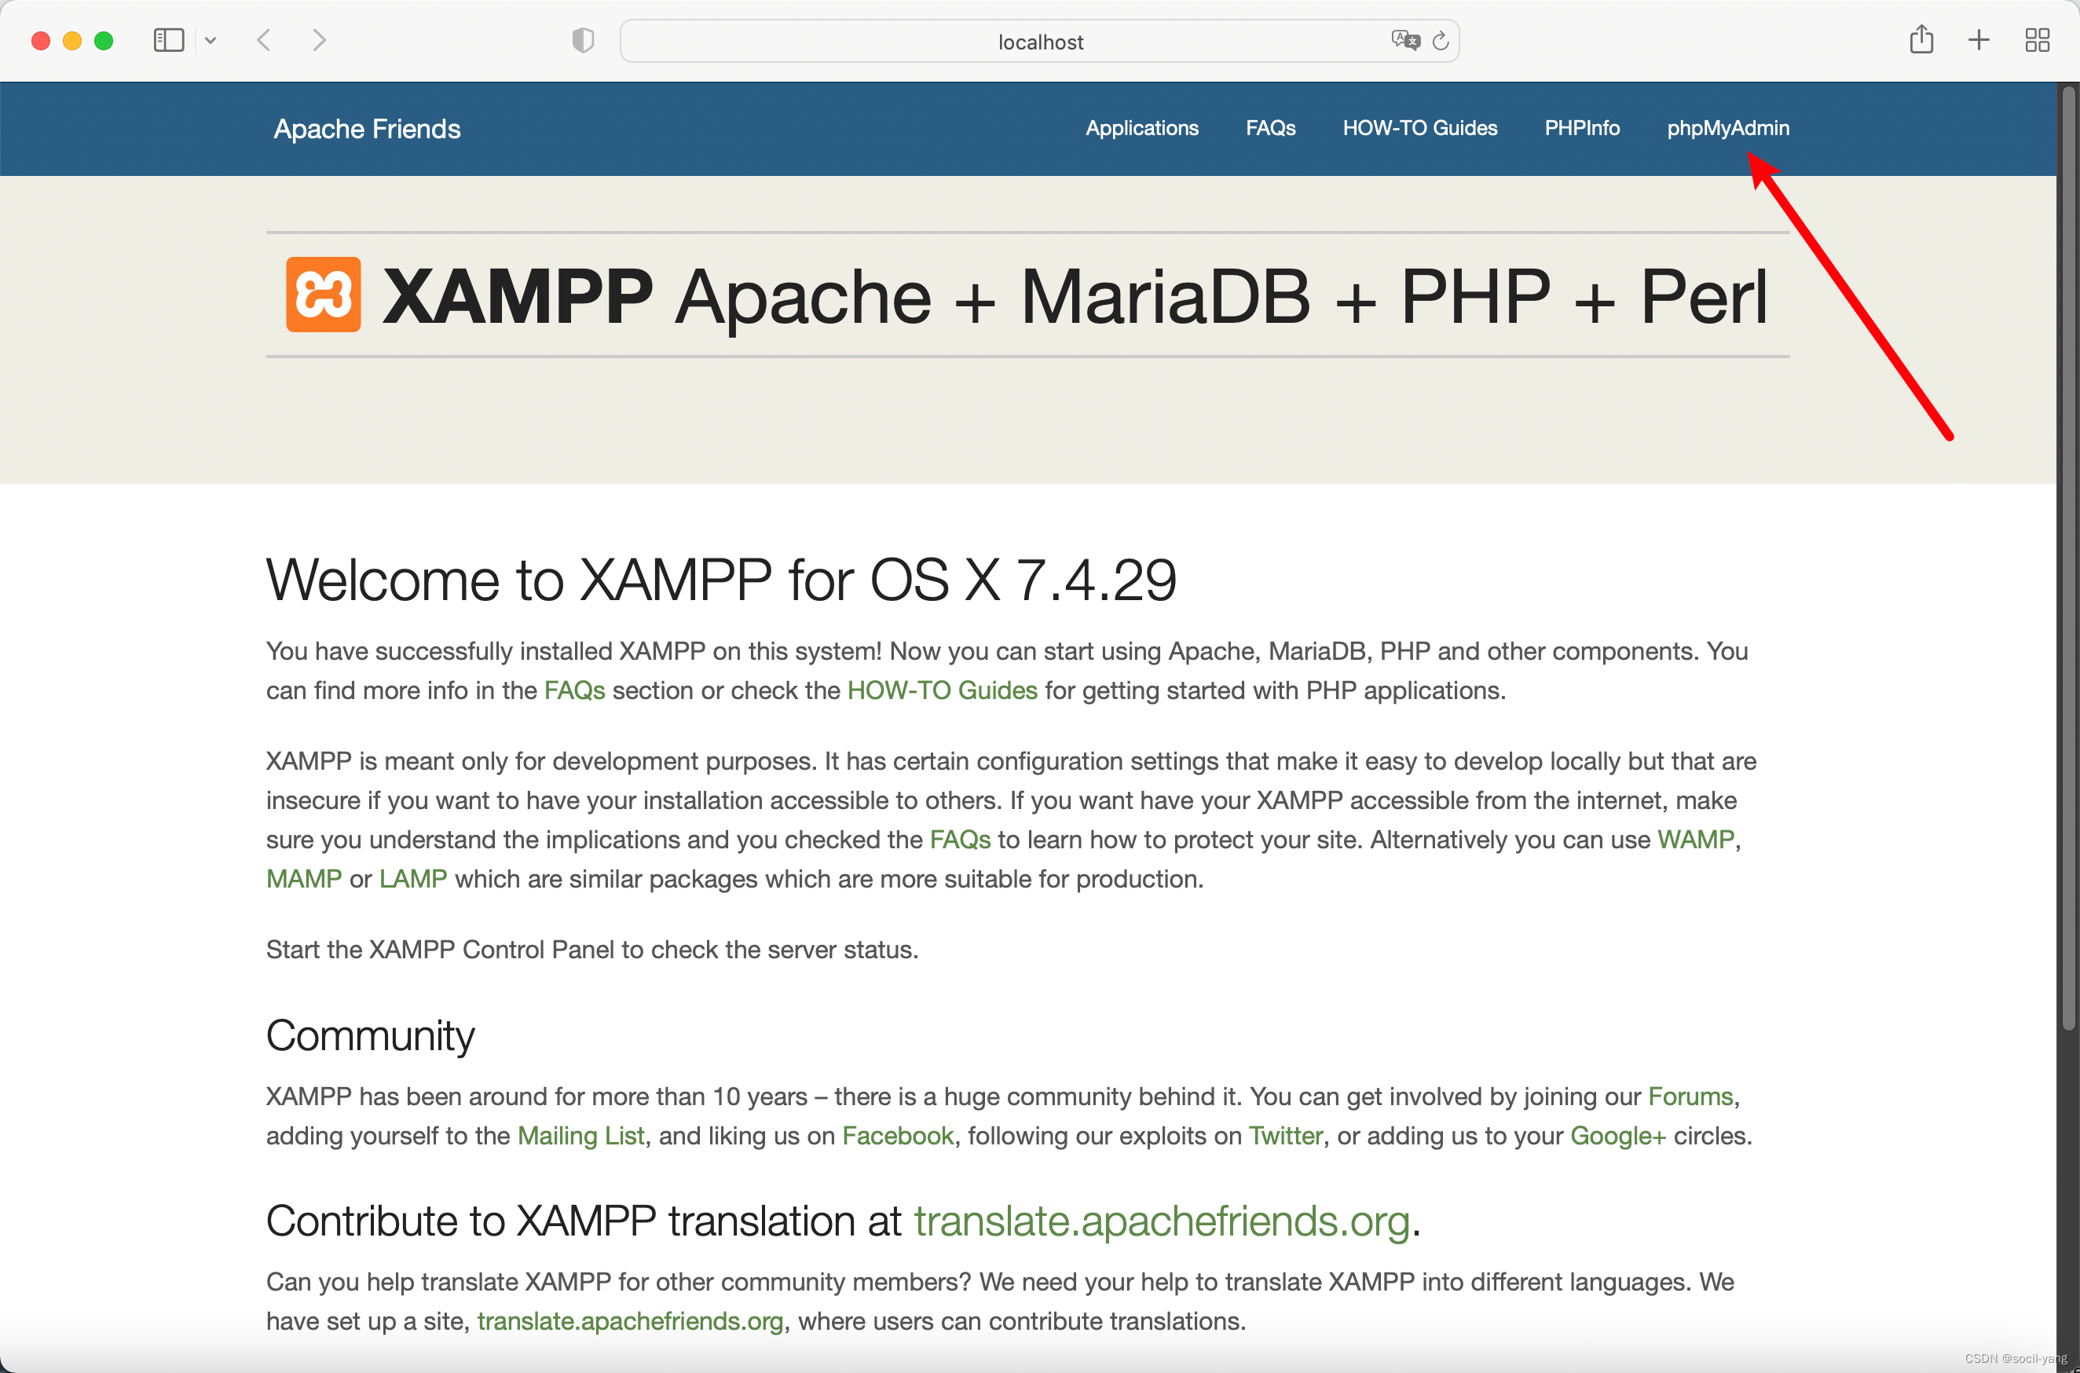Reload the localhost page

(1440, 40)
